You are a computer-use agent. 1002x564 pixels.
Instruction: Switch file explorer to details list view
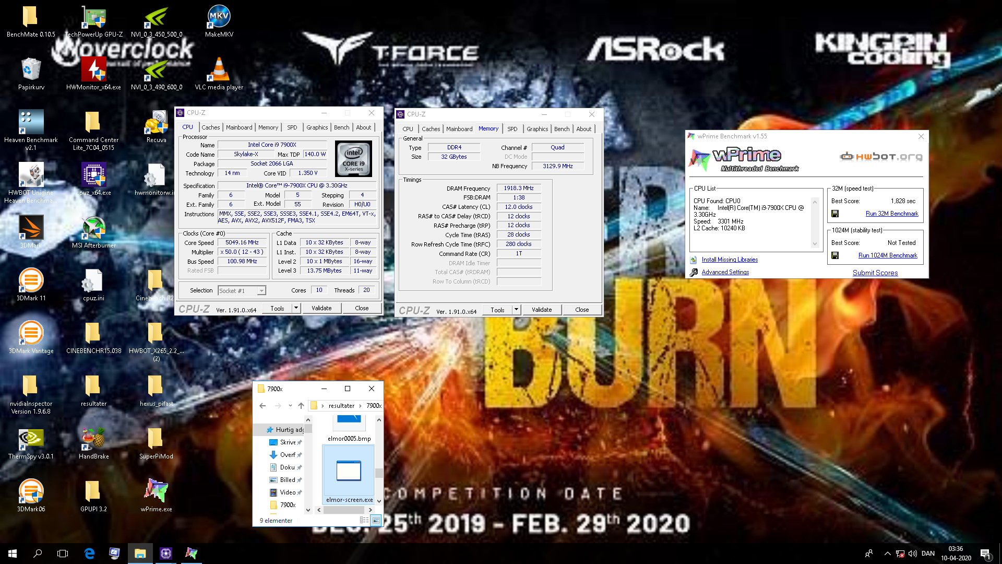pos(364,520)
